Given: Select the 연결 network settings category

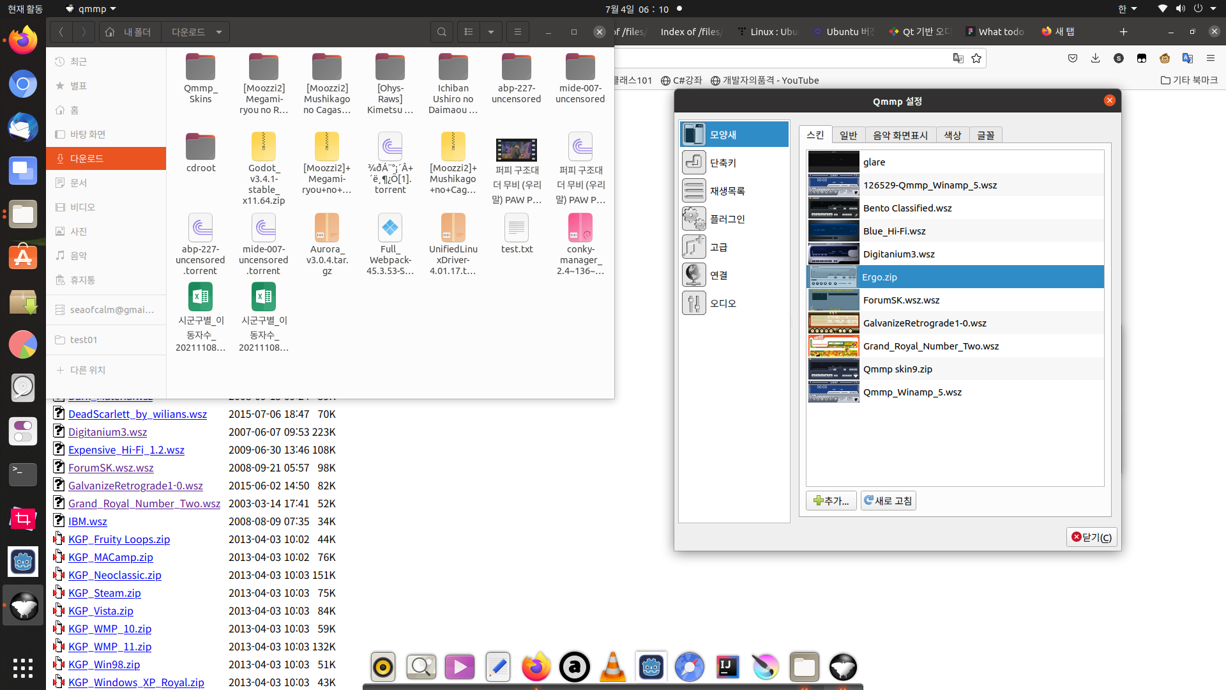Looking at the screenshot, I should (718, 275).
